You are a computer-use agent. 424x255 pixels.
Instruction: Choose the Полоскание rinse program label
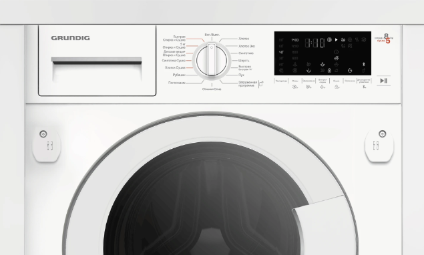pos(176,83)
